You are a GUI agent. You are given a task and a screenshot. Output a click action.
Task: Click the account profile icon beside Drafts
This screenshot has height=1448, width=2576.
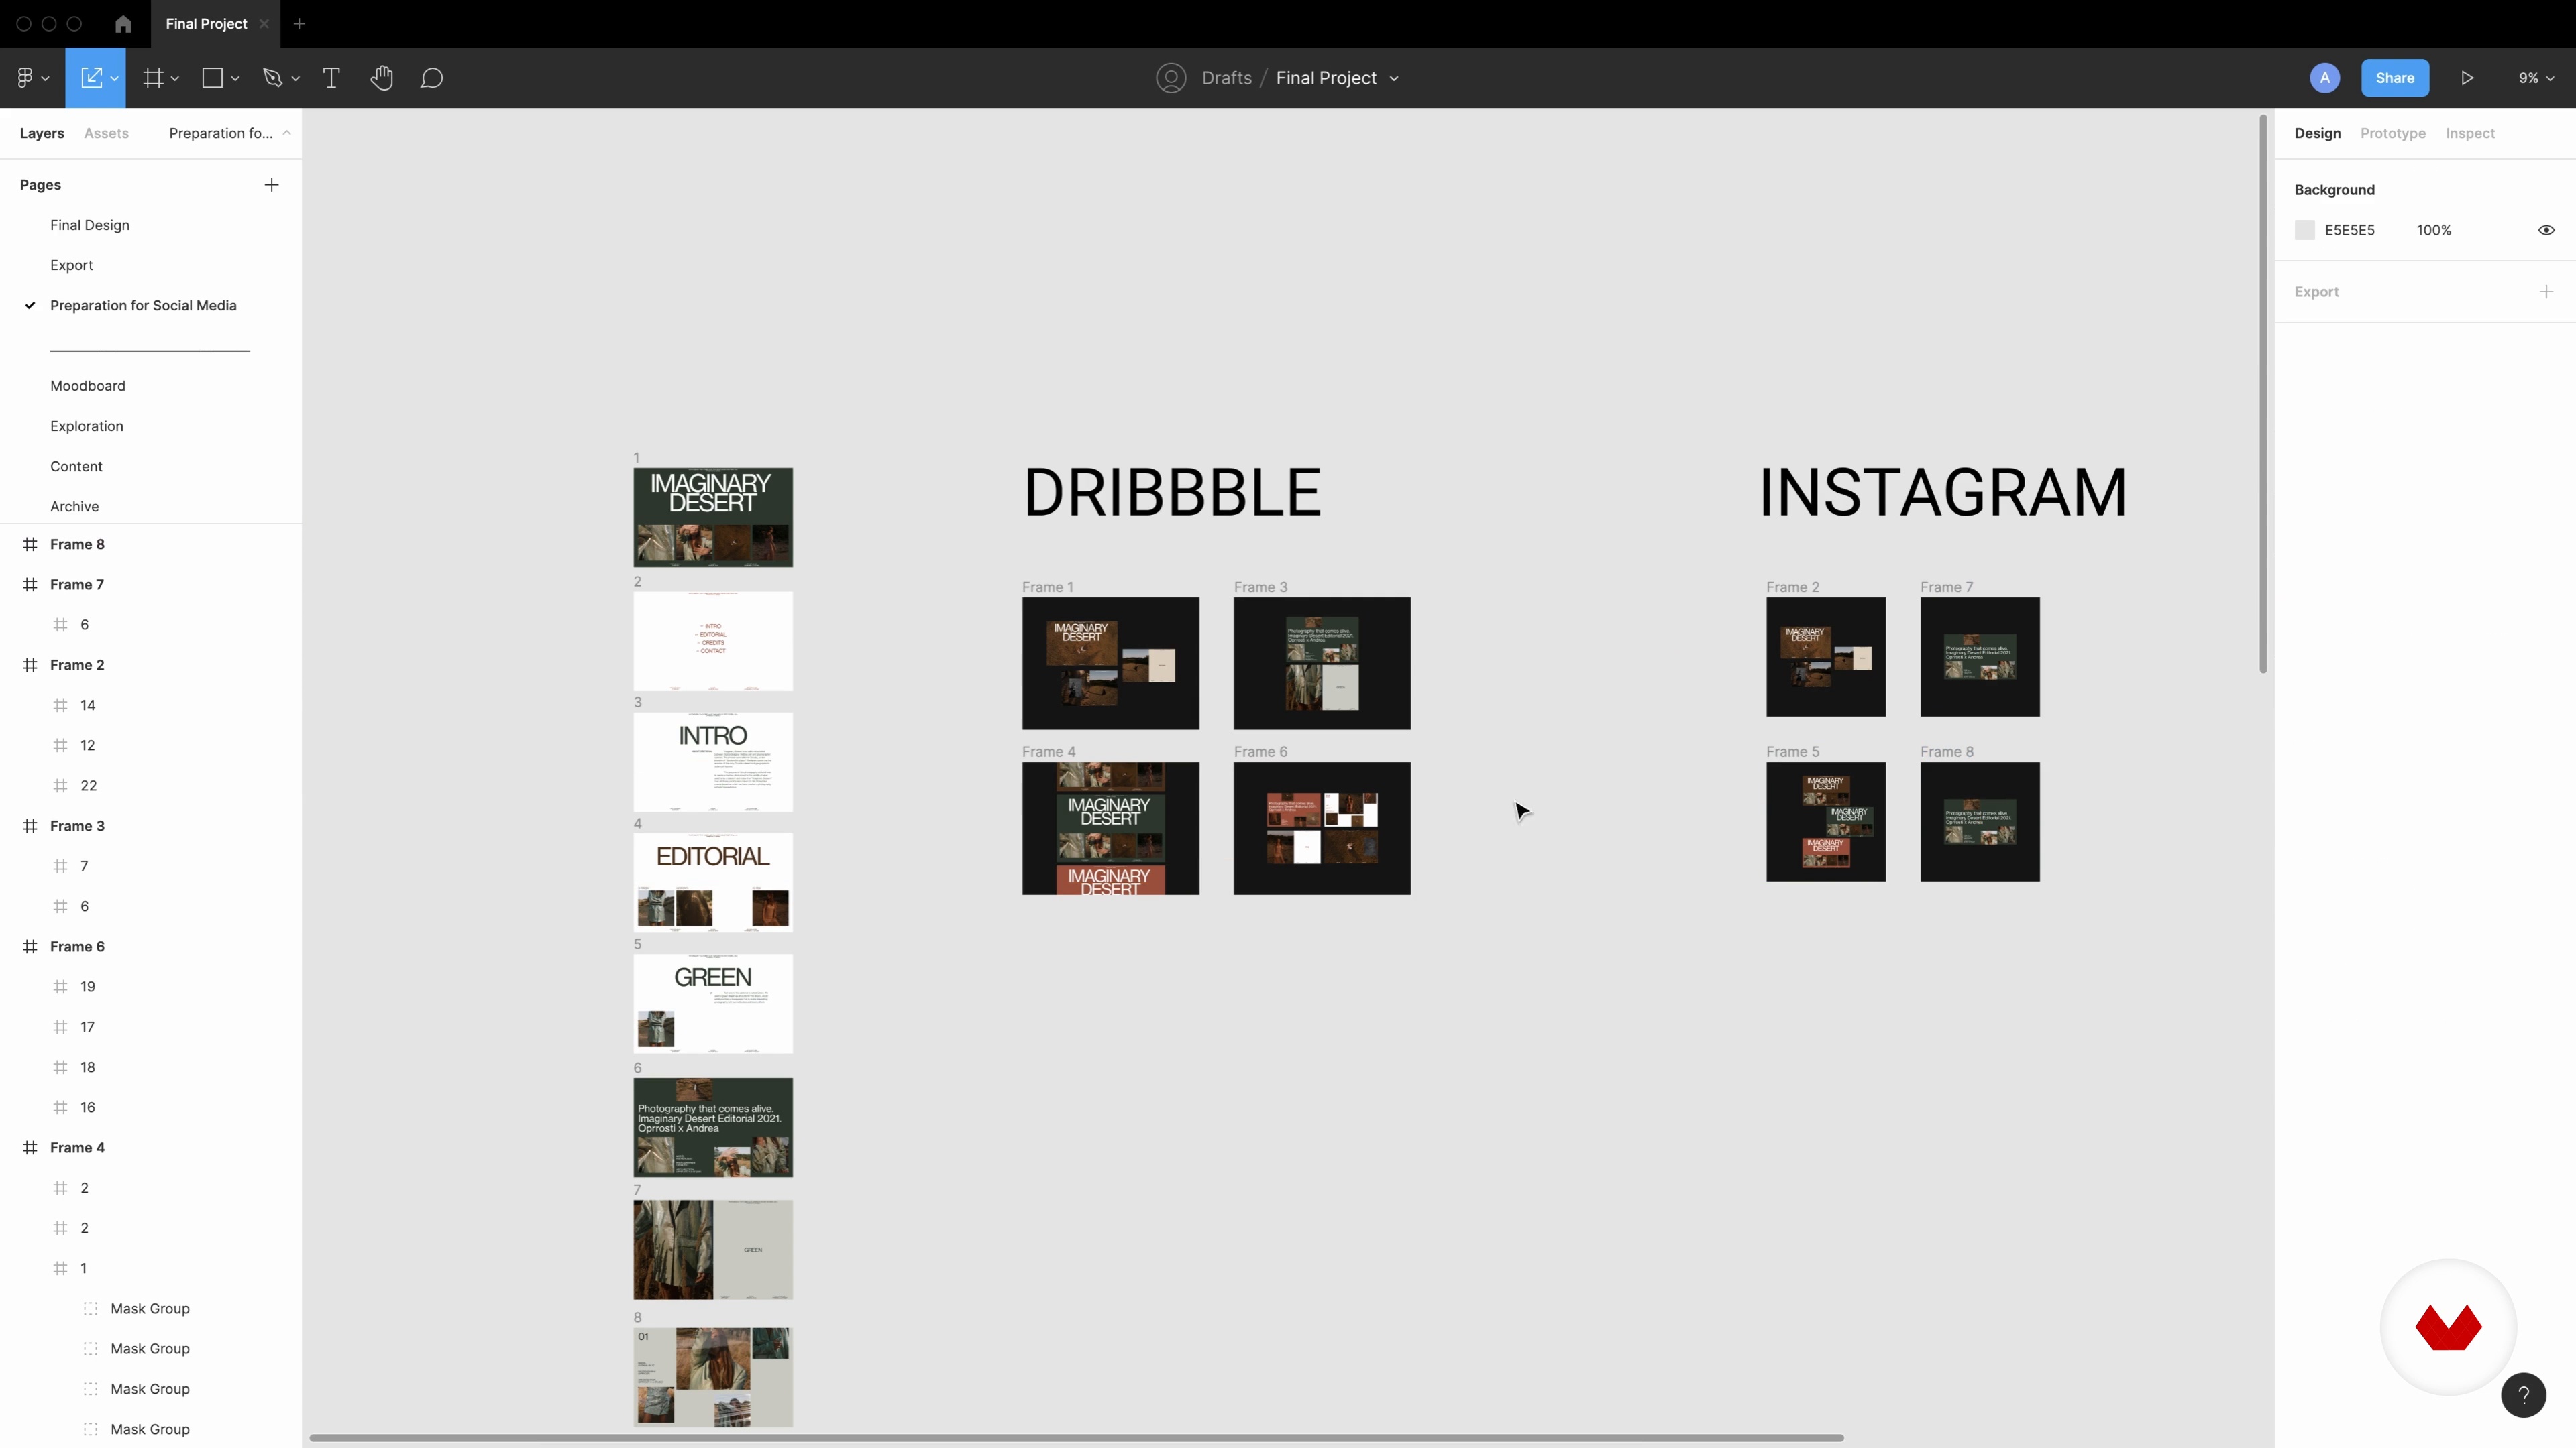(x=1171, y=78)
